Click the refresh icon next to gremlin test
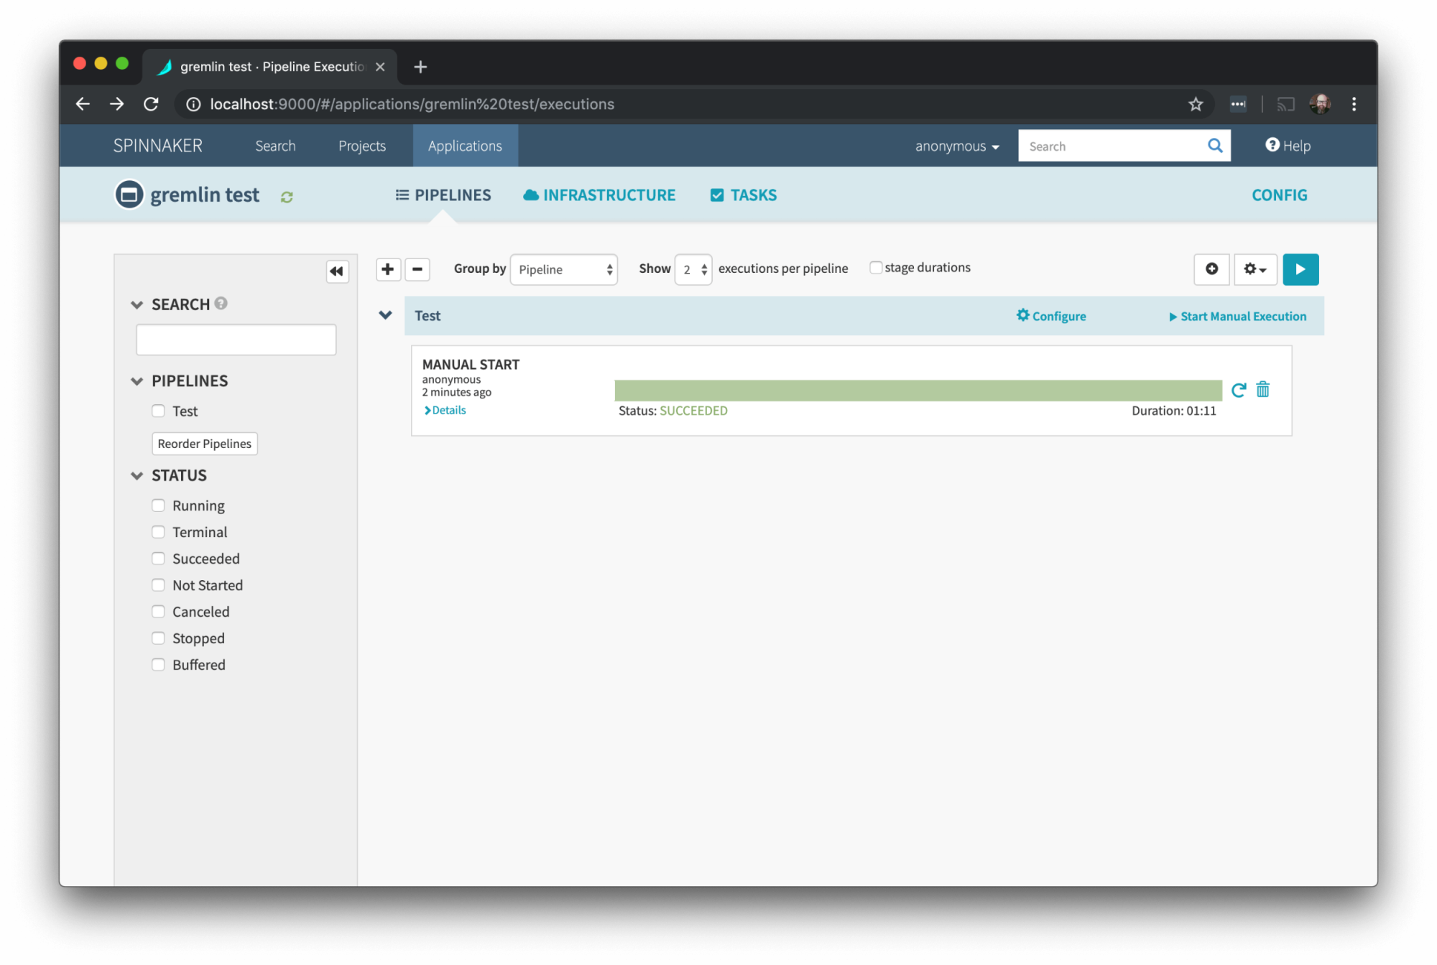This screenshot has width=1437, height=965. pos(285,196)
